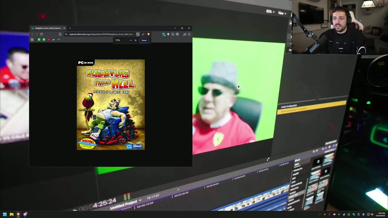Close the Neighbors_from_Hell_Coverart tab
This screenshot has height=218, width=388.
pyautogui.click(x=64, y=28)
